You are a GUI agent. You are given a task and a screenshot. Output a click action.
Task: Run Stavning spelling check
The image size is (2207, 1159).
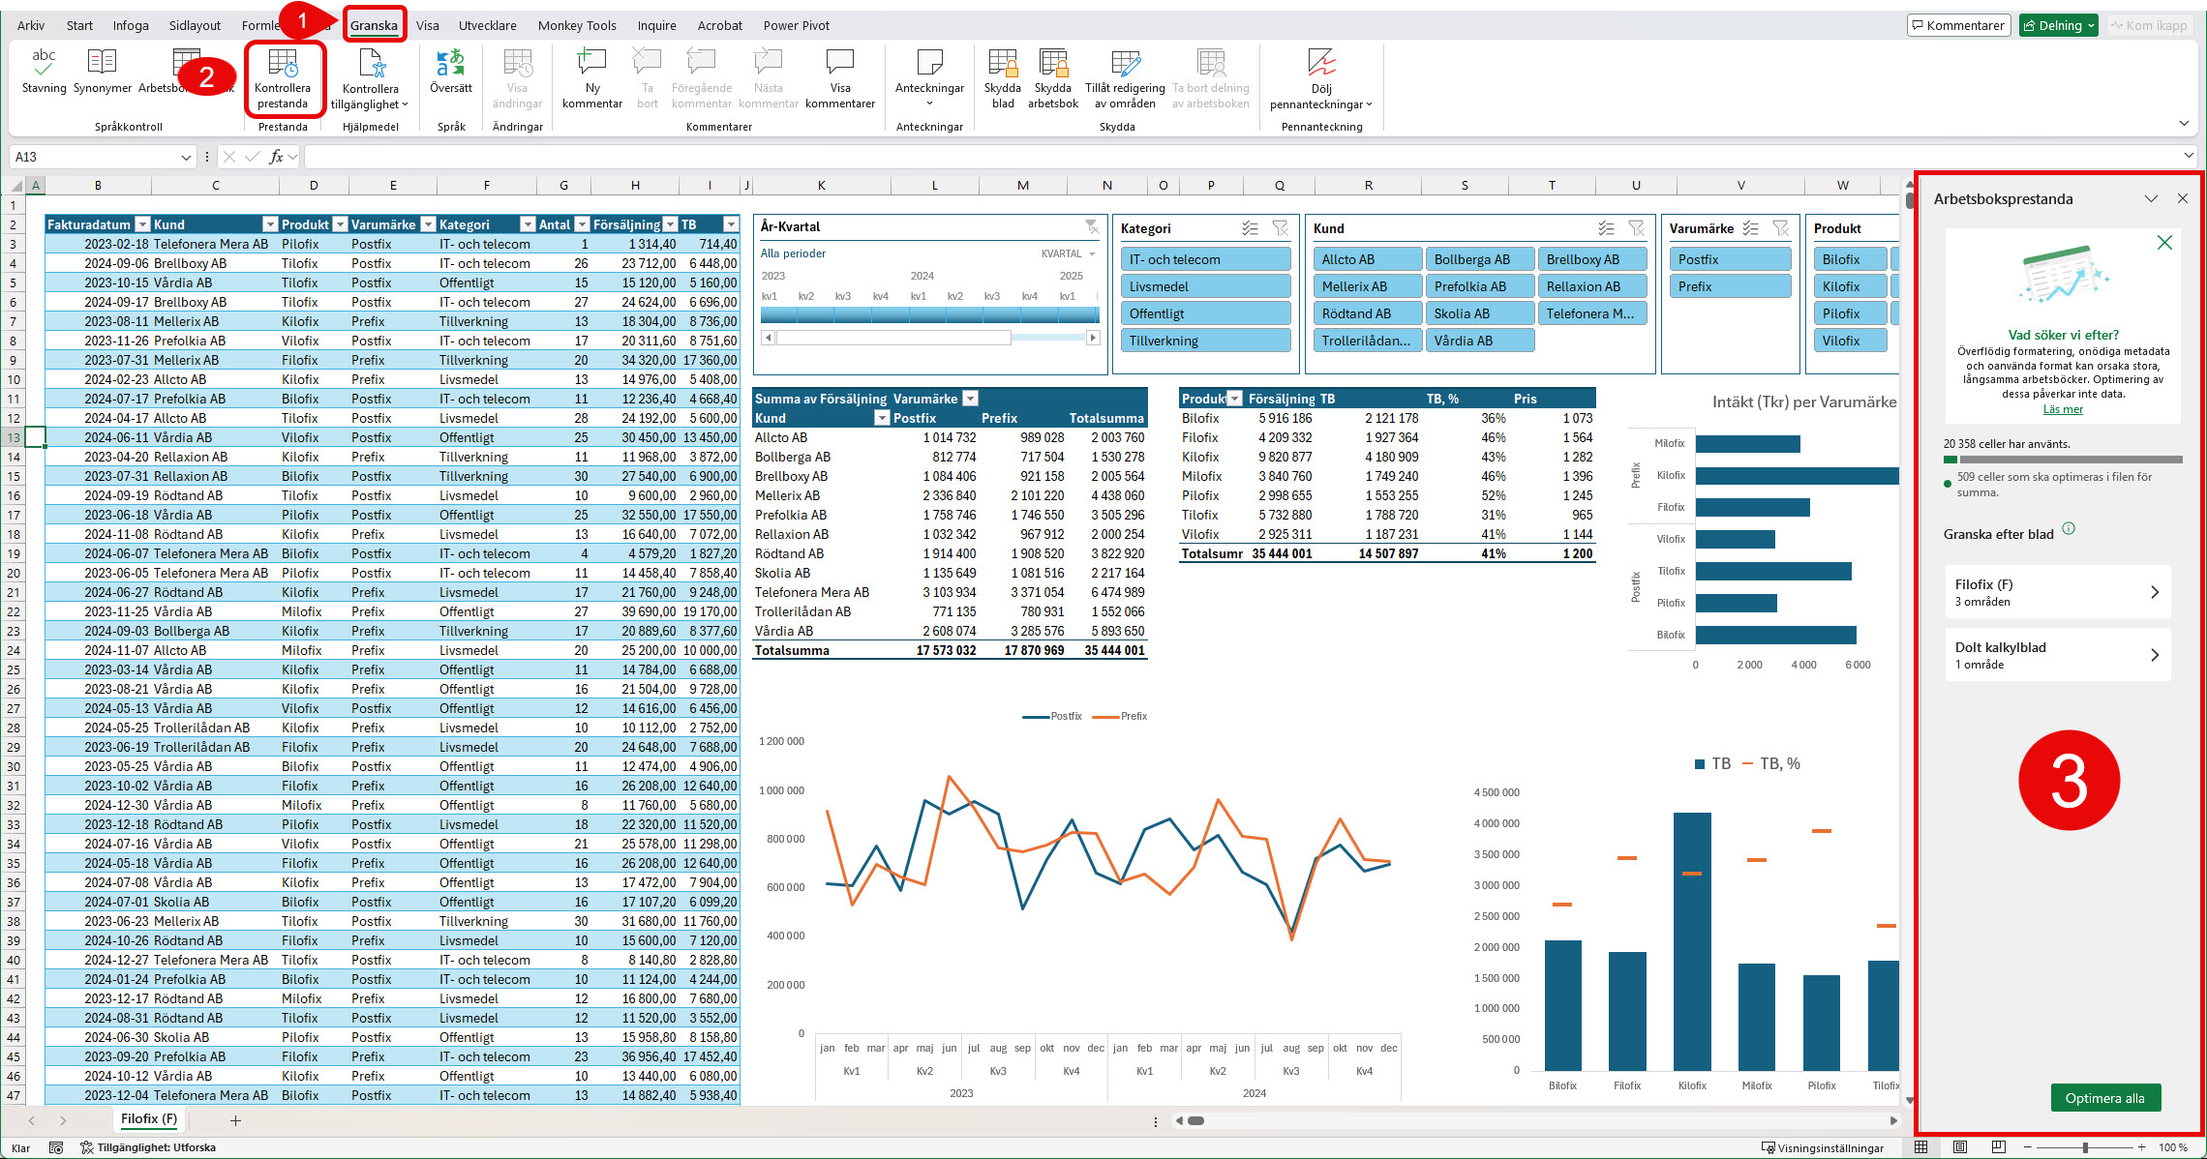44,77
